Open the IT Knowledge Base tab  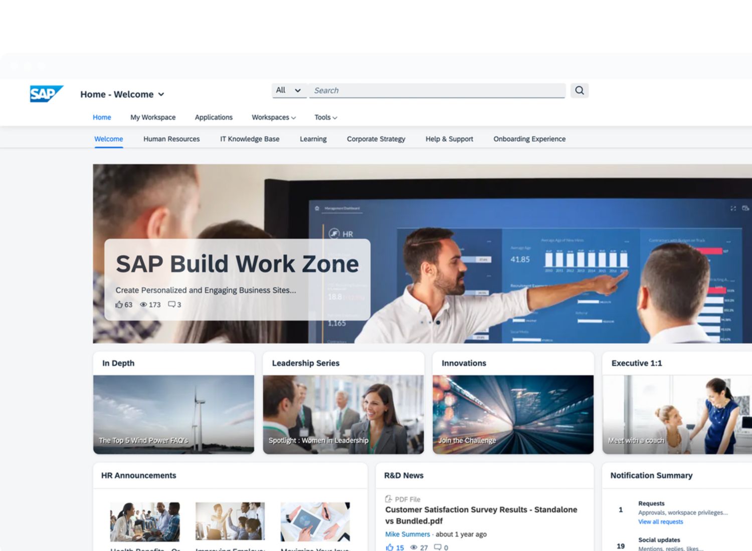250,139
